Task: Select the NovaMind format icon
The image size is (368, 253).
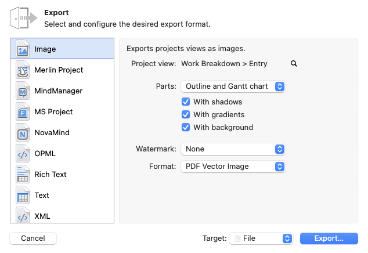Action: 23,132
